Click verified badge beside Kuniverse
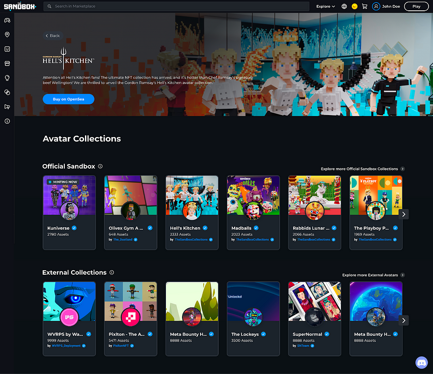Image resolution: width=433 pixels, height=374 pixels. click(x=74, y=228)
